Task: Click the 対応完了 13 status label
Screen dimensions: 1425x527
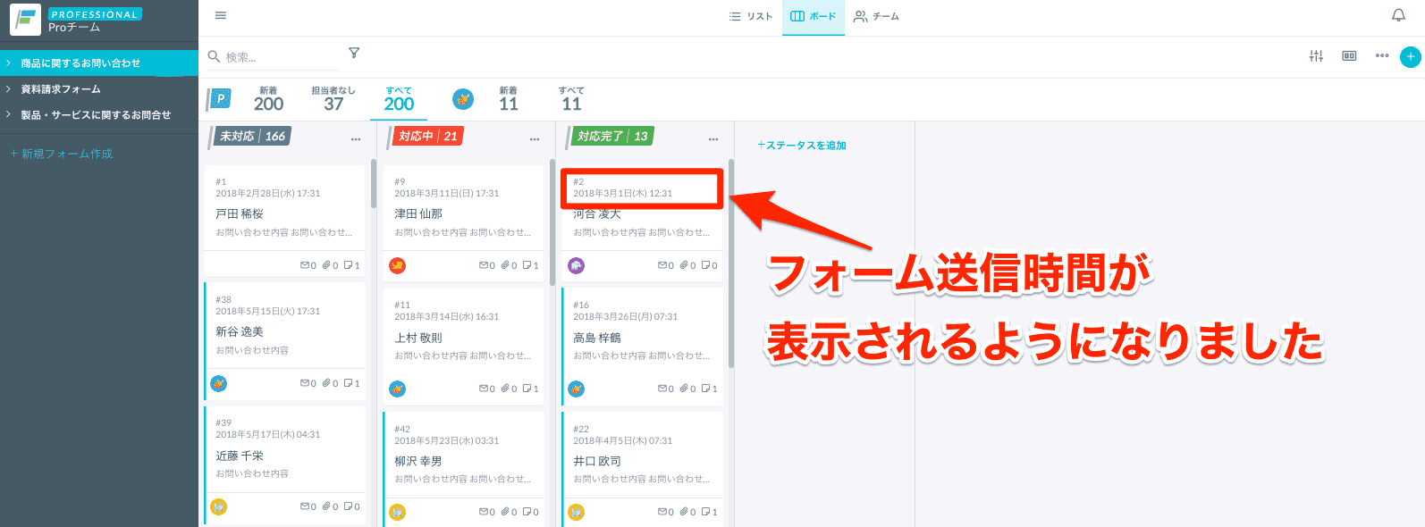Action: click(x=611, y=137)
